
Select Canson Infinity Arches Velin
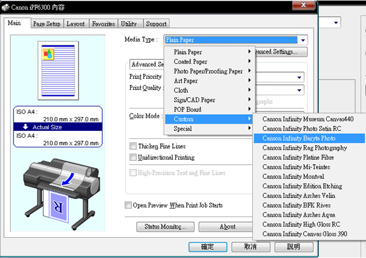pos(309,196)
